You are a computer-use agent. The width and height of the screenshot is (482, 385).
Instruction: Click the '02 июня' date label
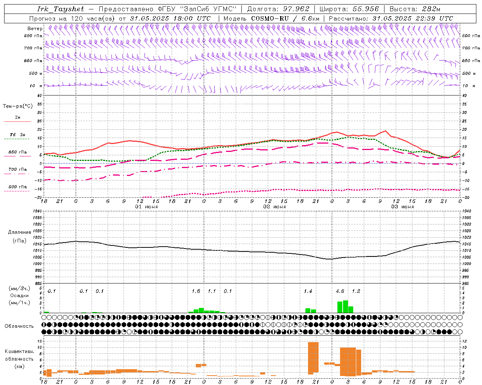tap(275, 207)
